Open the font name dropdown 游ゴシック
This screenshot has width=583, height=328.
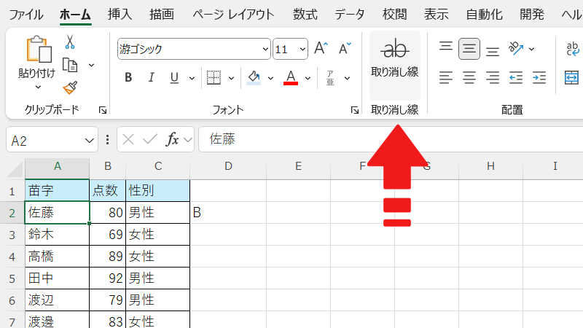265,50
